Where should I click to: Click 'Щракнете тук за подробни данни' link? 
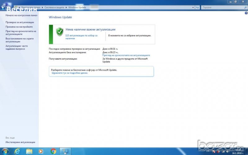70,73
